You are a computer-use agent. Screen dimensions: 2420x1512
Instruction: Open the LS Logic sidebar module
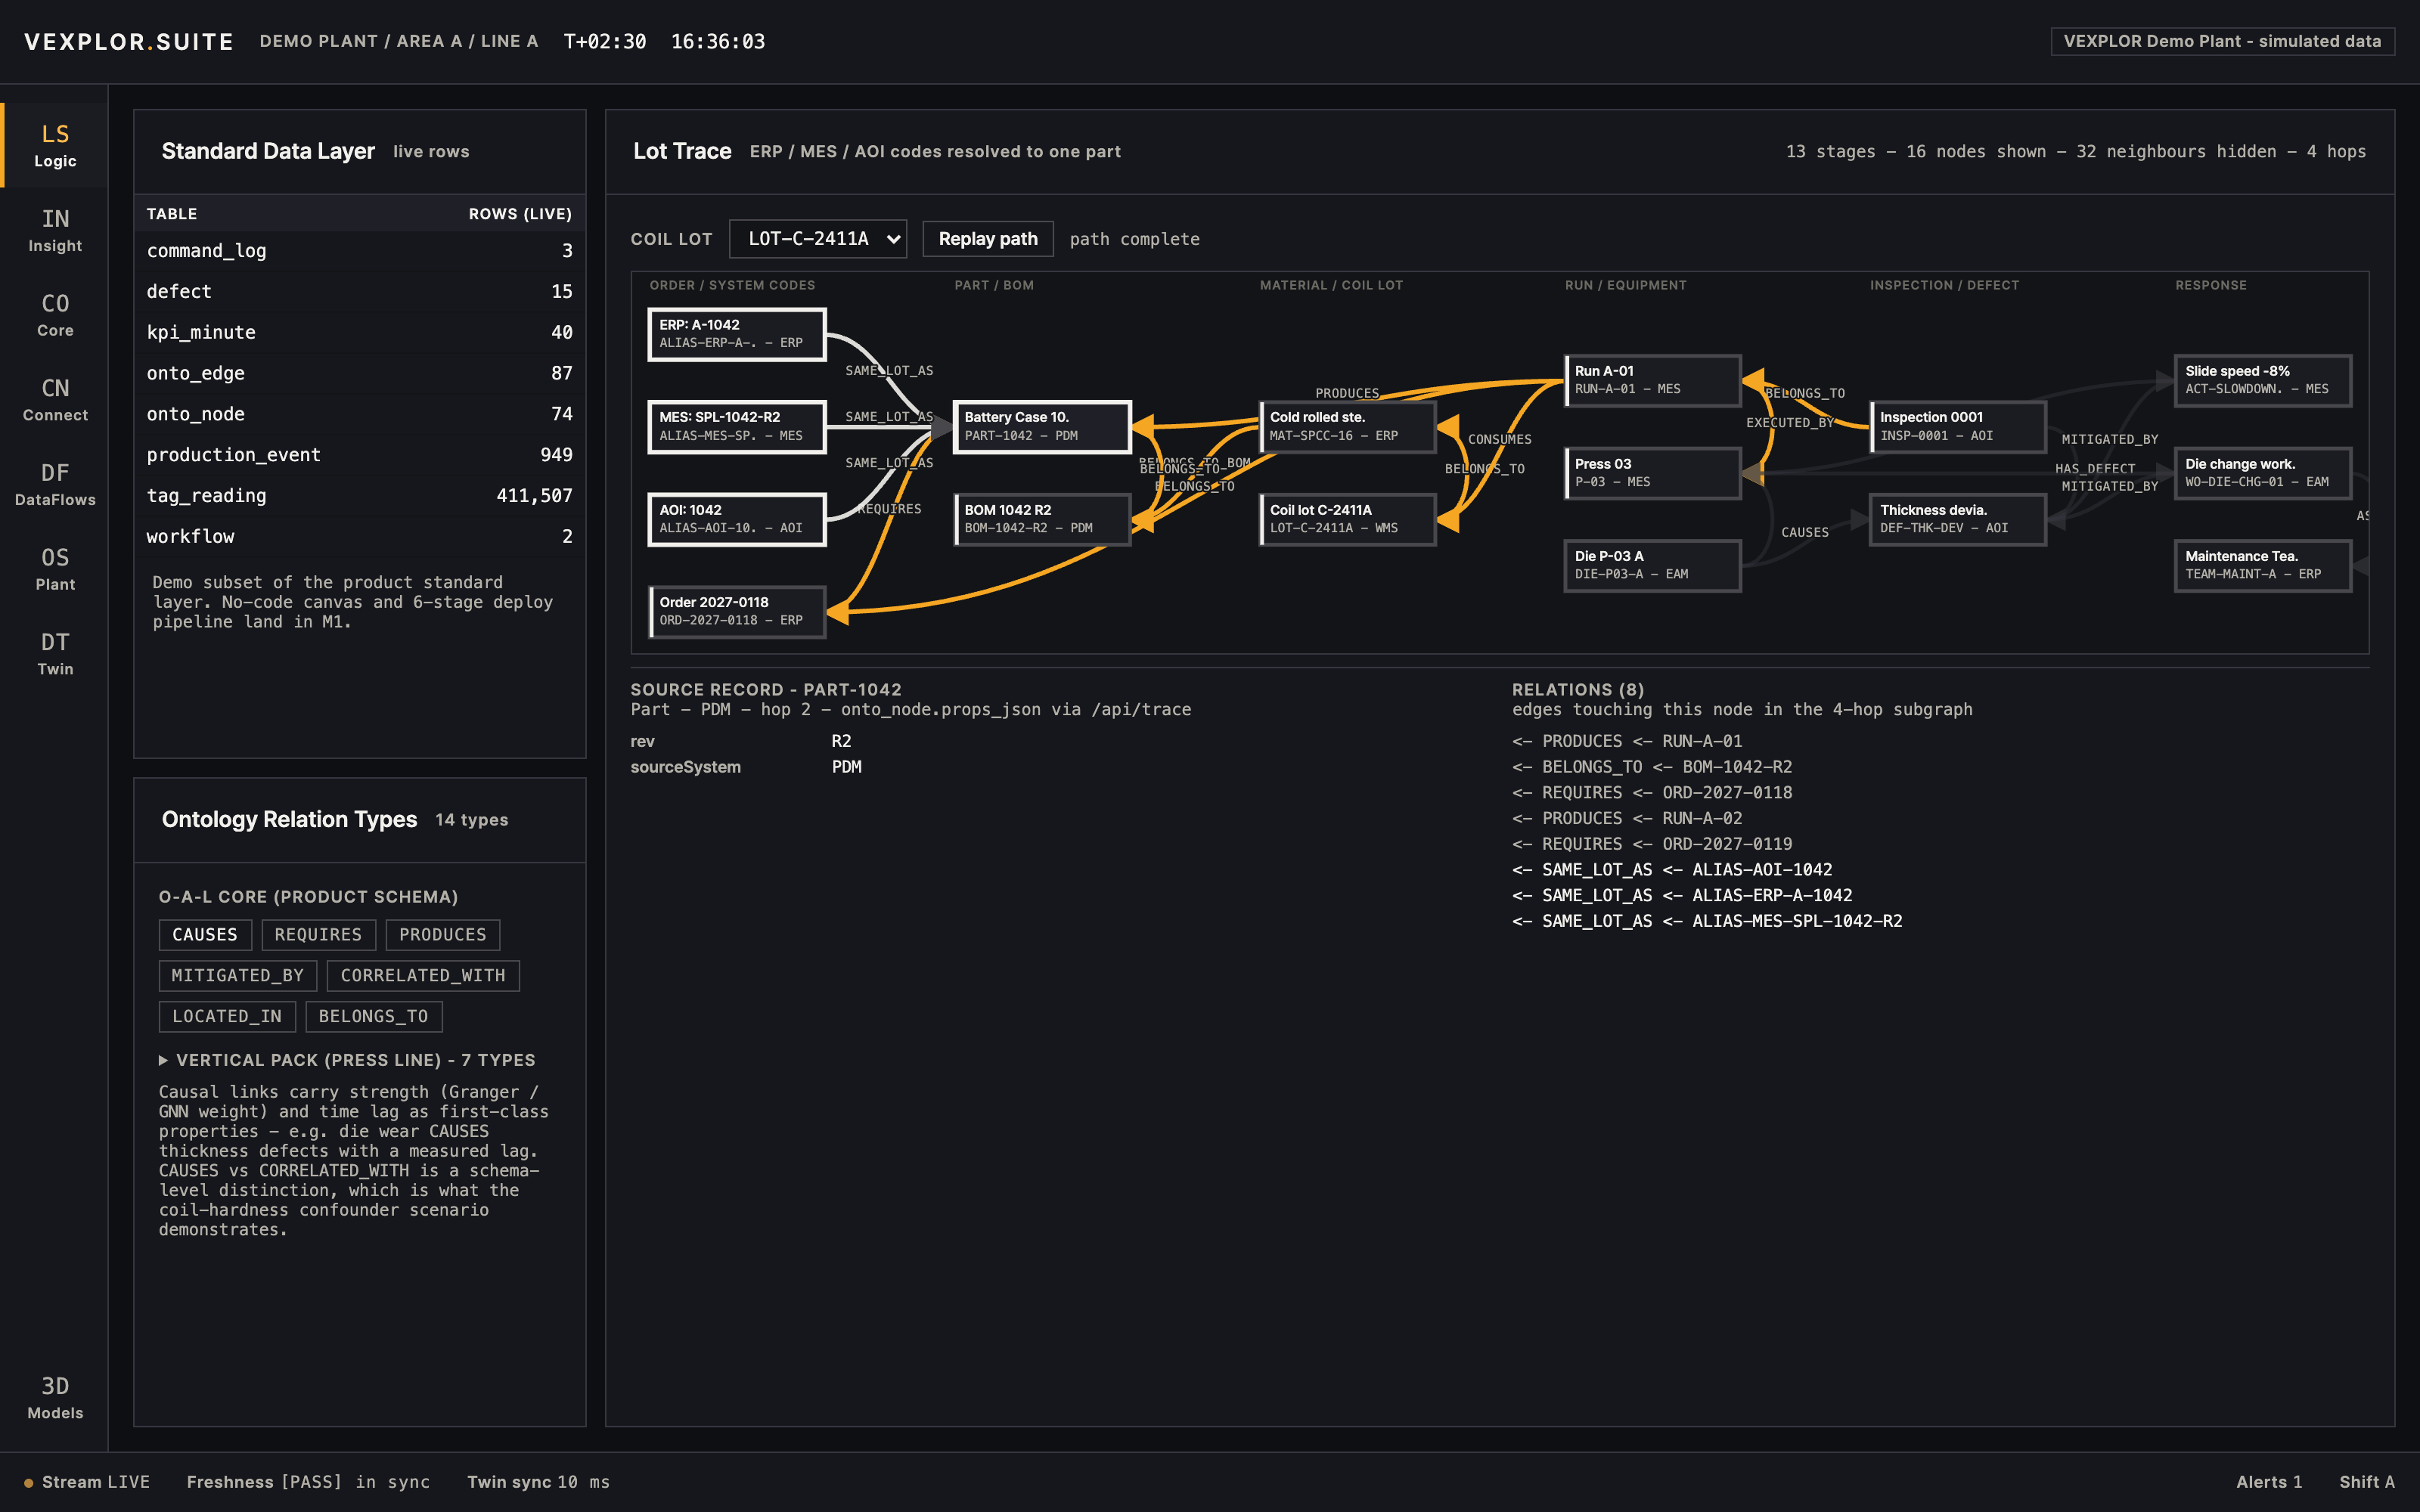[55, 145]
